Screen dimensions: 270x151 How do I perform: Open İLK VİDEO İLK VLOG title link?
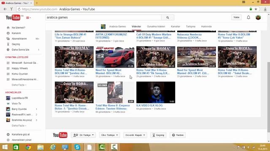coord(149,105)
